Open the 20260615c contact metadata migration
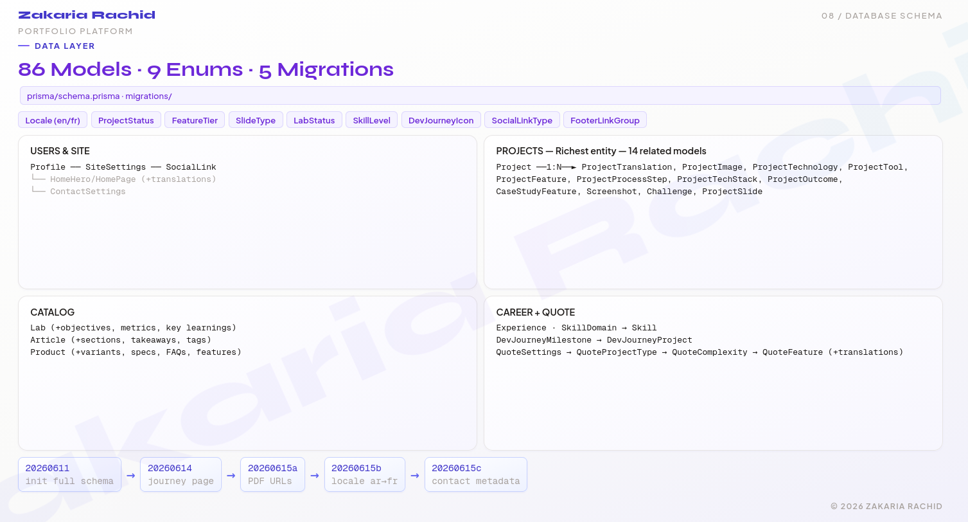Screen dimensions: 968x522 [476, 474]
